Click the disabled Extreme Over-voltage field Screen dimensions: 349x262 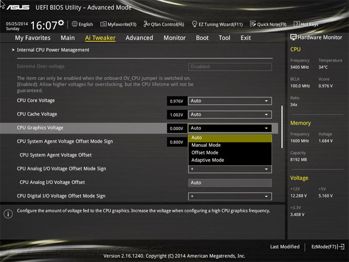click(x=230, y=67)
